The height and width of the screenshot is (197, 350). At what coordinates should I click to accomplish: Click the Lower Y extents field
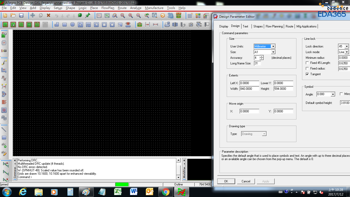click(284, 83)
